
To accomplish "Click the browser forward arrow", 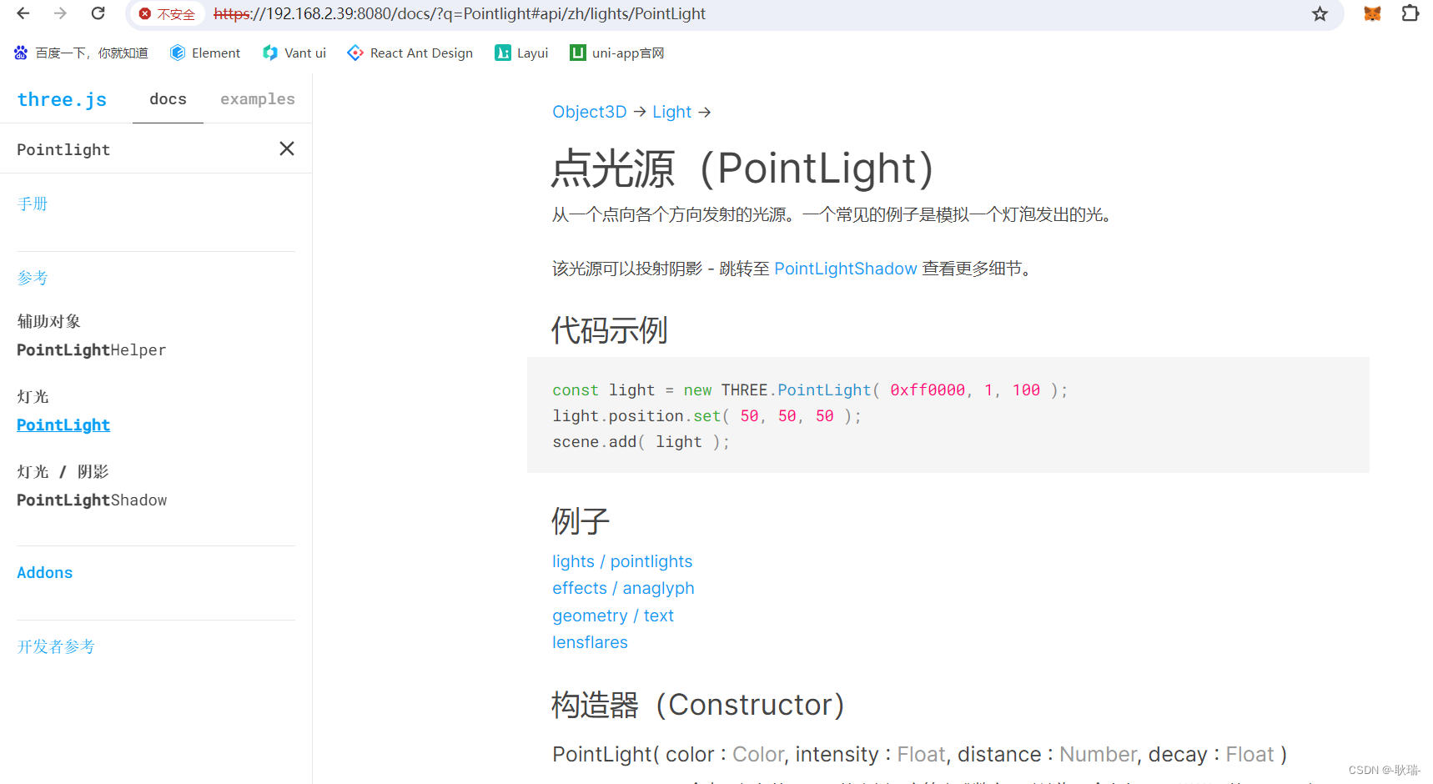I will [x=60, y=13].
